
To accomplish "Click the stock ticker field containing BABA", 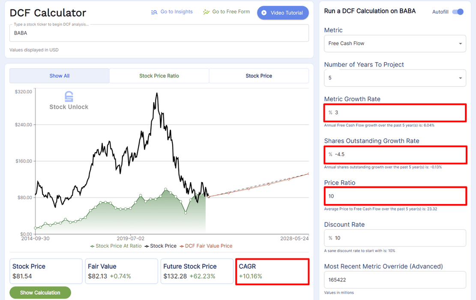I will [159, 33].
